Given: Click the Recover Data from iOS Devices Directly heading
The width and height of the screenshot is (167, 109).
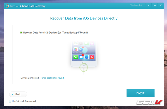Looking at the screenshot, I should [x=83, y=18].
